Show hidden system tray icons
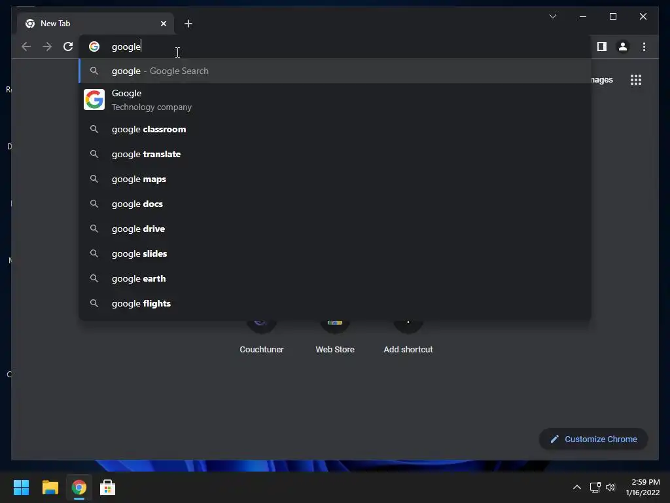 tap(577, 487)
